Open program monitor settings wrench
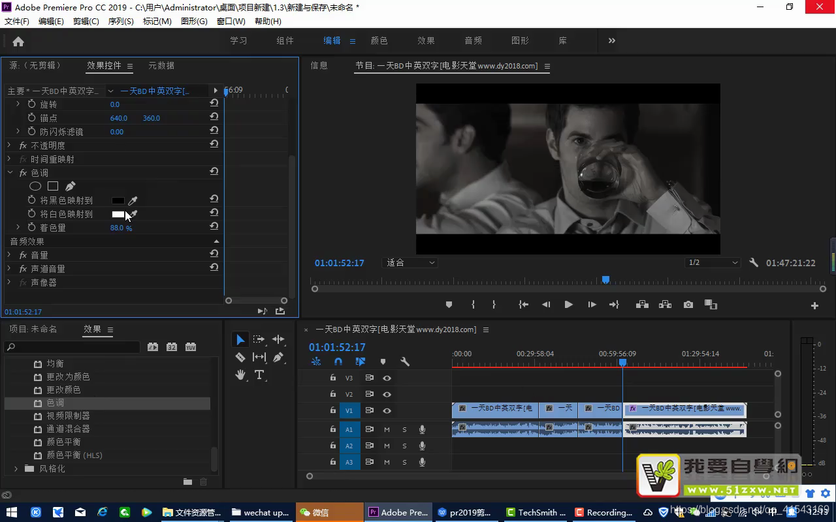 click(754, 262)
